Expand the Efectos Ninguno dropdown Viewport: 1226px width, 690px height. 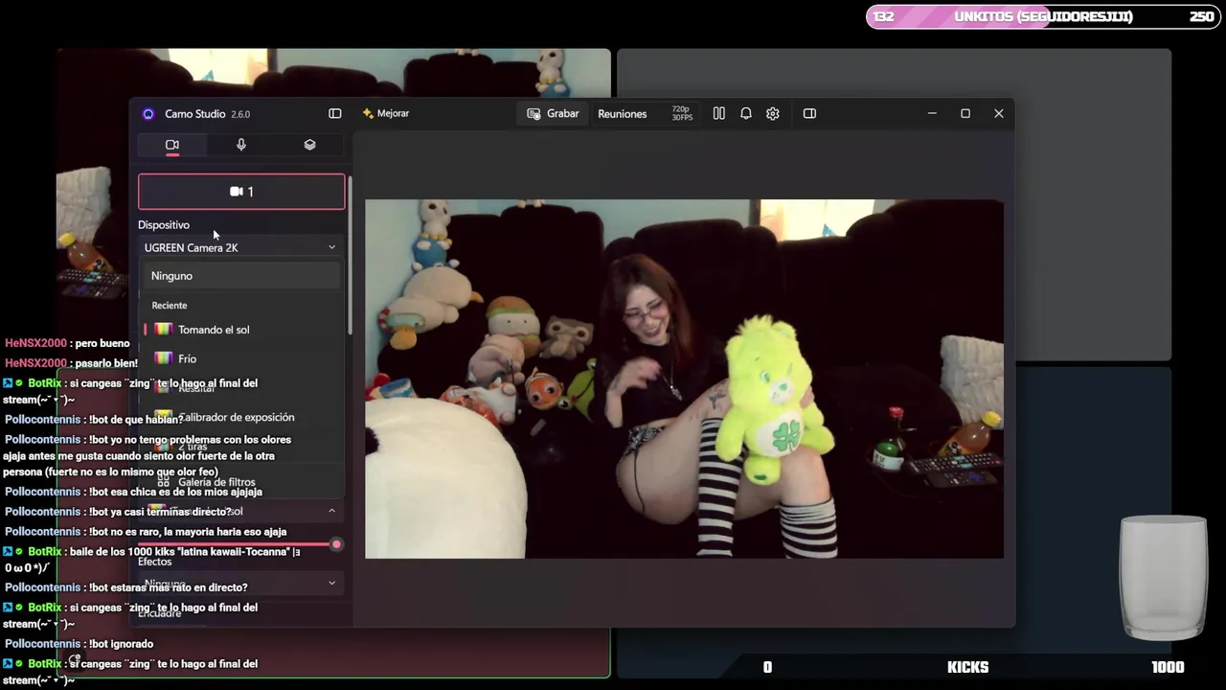[x=241, y=583]
